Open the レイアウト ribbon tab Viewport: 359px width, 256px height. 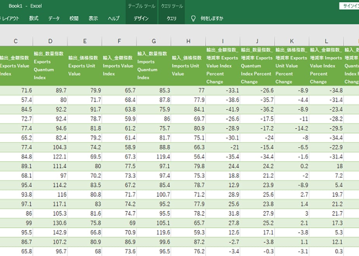[x=10, y=18]
